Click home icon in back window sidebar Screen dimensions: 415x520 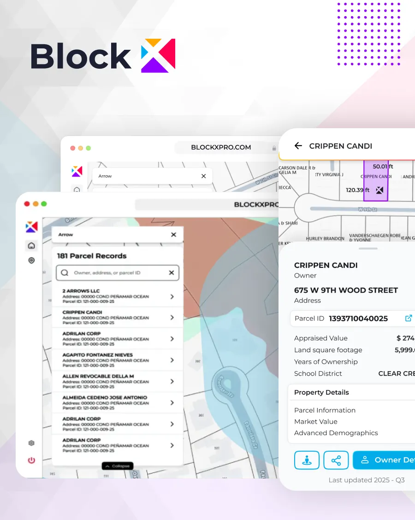point(77,189)
